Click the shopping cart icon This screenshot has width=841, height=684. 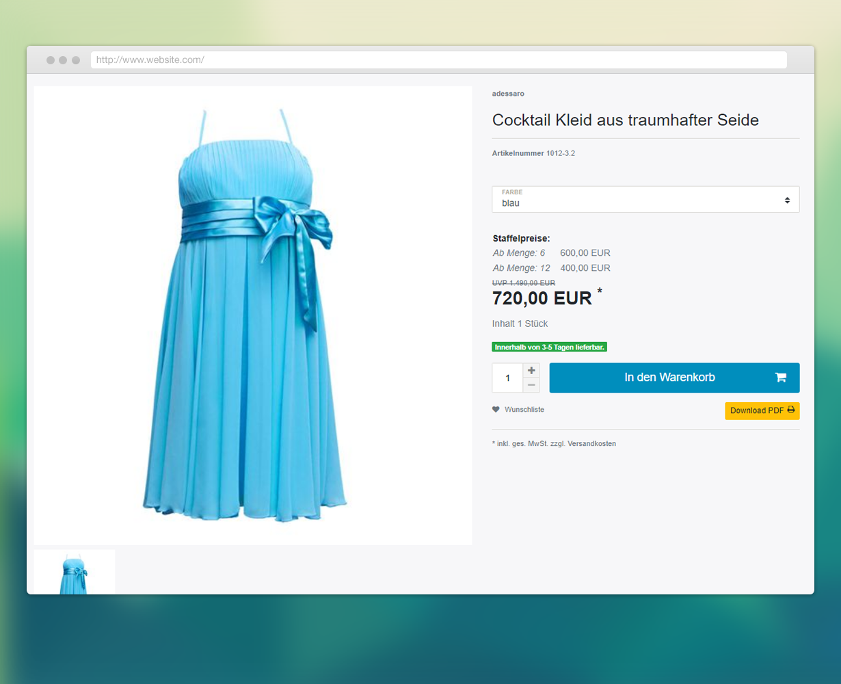[x=780, y=378]
